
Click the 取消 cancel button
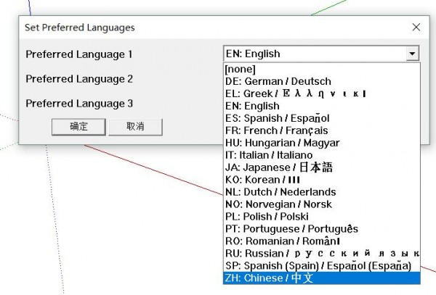pyautogui.click(x=135, y=126)
